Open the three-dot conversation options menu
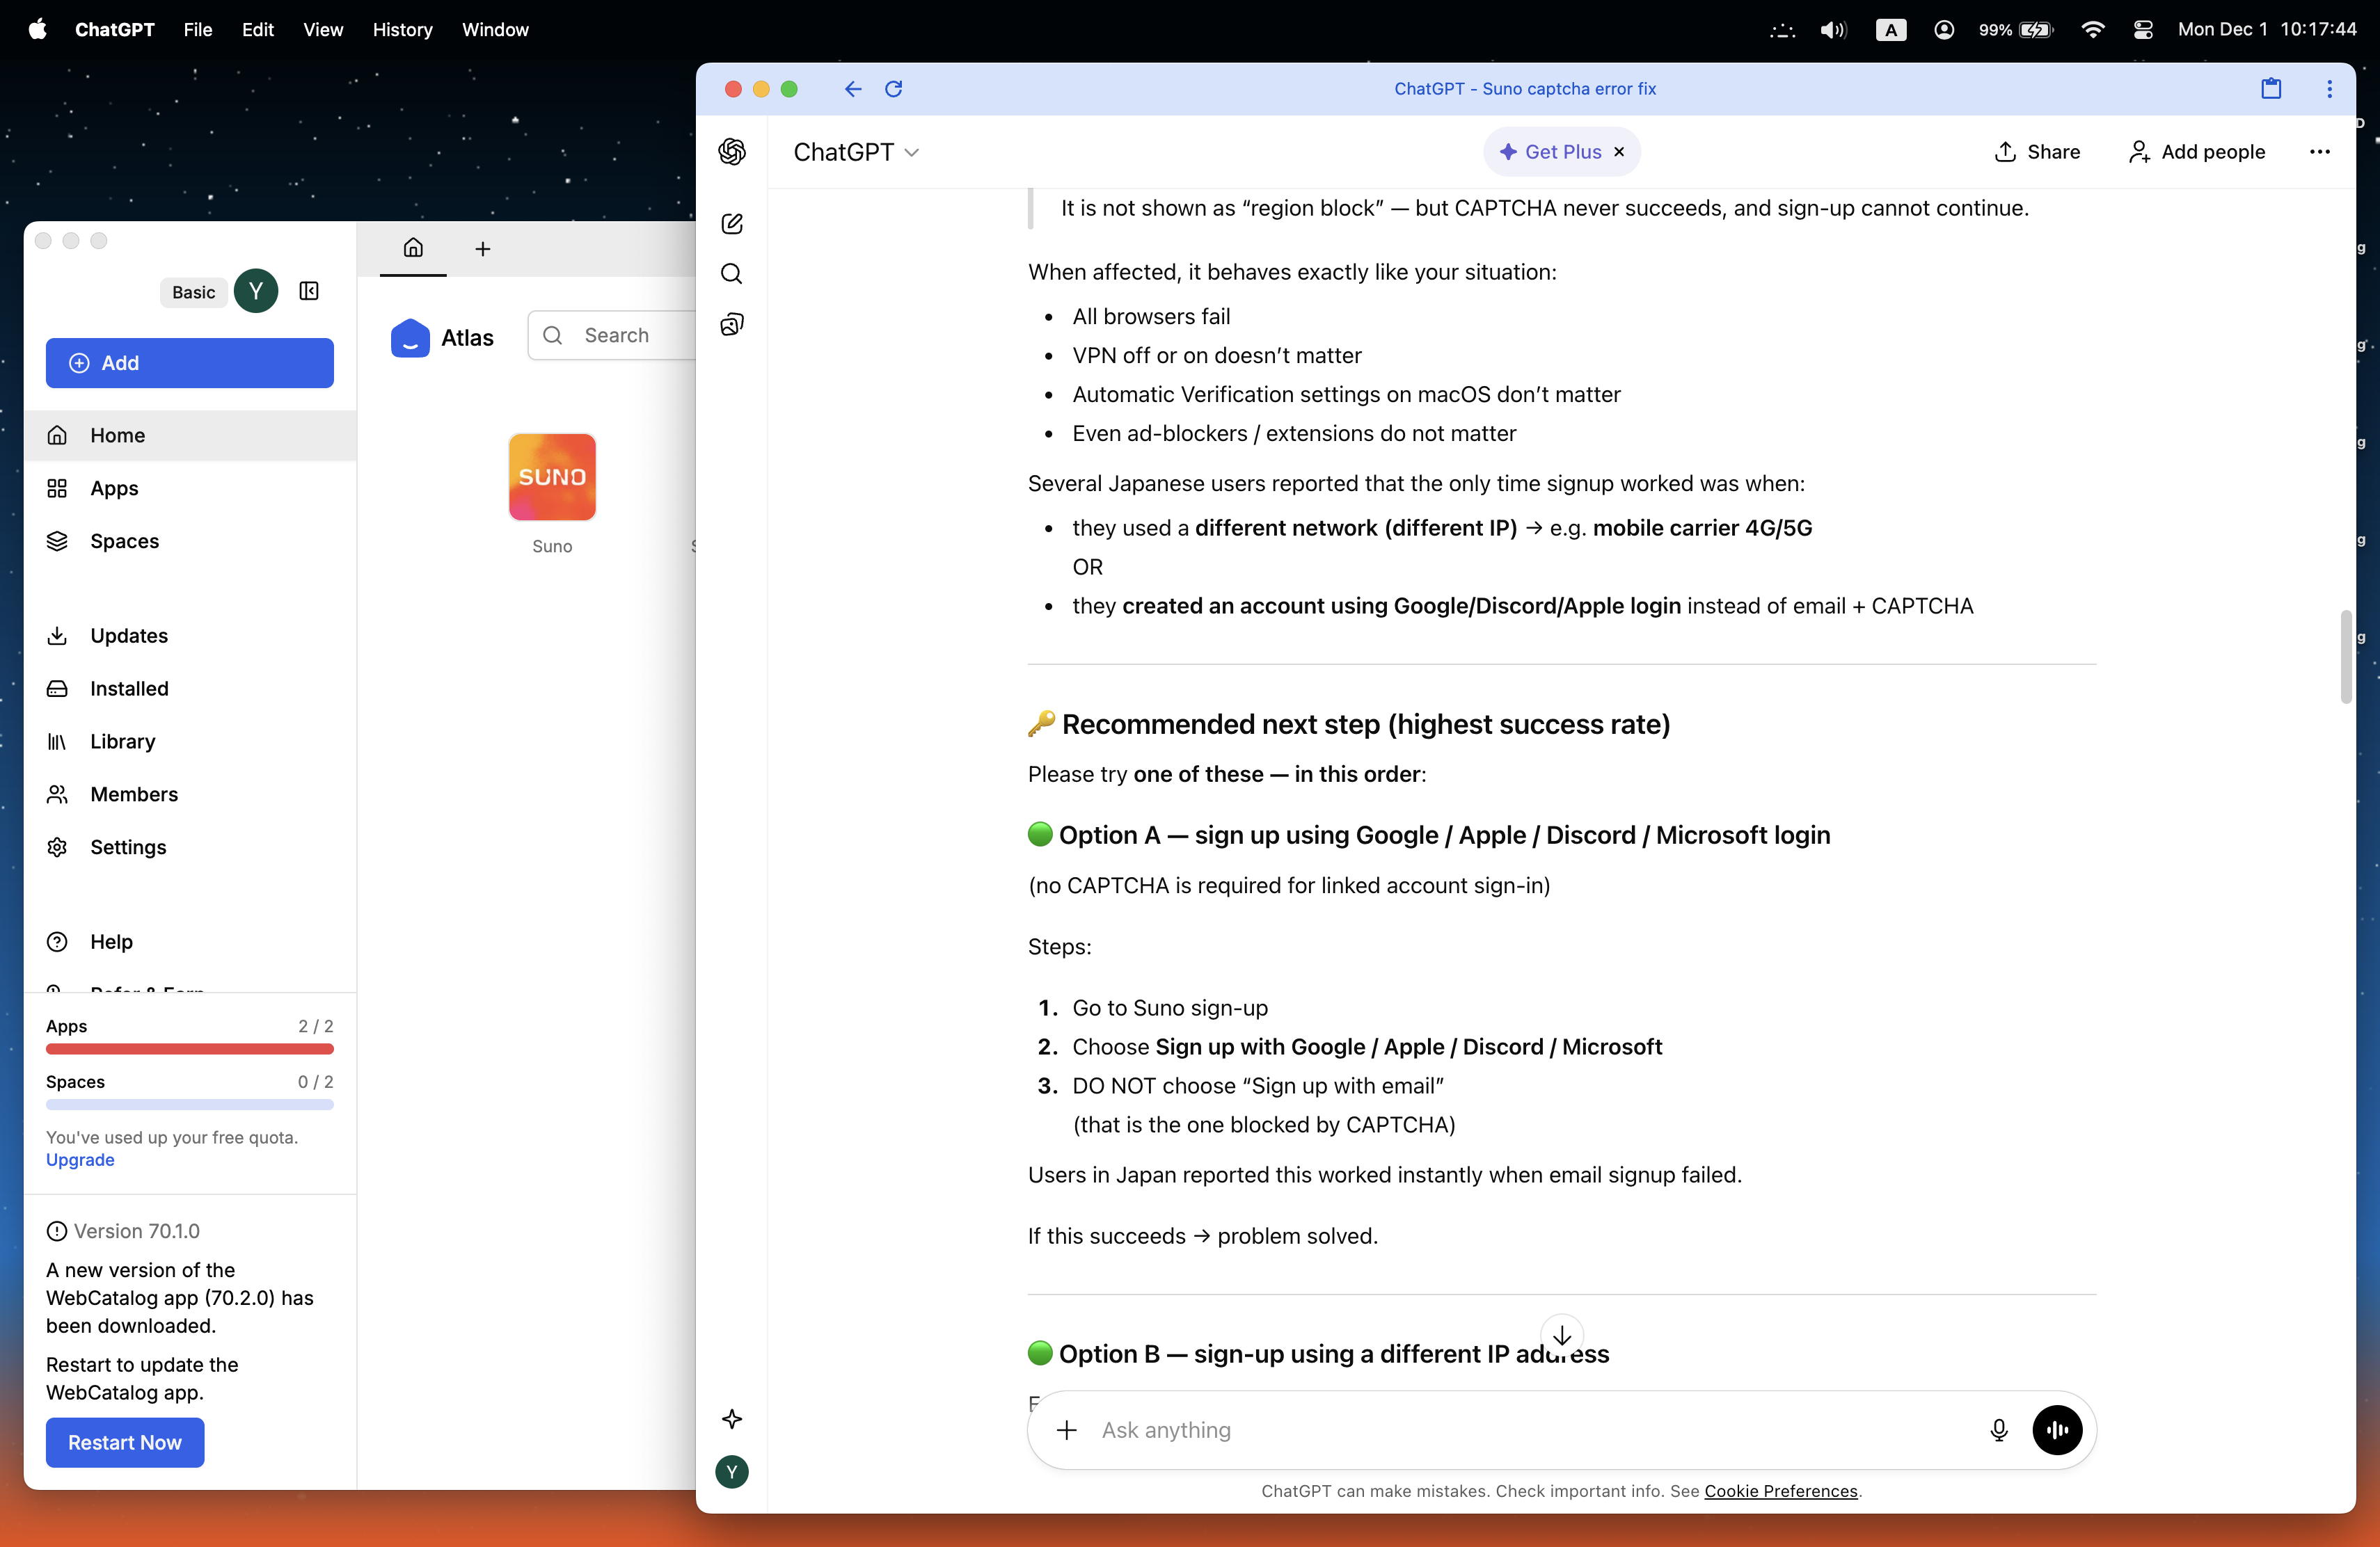This screenshot has width=2380, height=1547. [x=2319, y=152]
